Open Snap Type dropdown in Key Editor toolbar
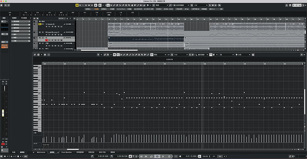 (x=160, y=55)
